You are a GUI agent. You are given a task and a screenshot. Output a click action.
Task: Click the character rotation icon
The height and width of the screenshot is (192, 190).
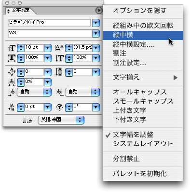point(59,107)
